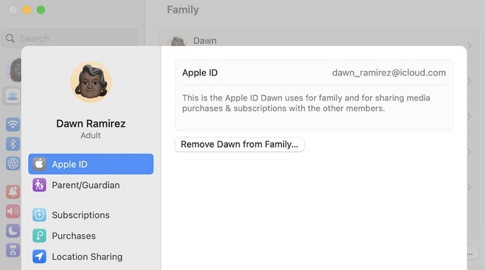This screenshot has width=485, height=270.
Task: Click the magnifying glass search icon
Action: click(10, 38)
